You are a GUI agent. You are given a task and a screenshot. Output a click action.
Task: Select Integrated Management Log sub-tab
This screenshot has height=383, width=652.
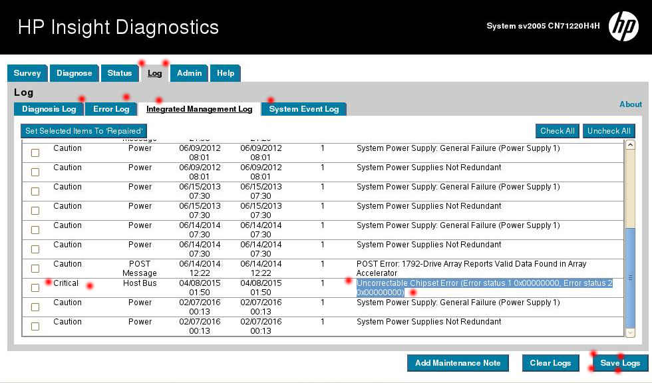(x=200, y=109)
